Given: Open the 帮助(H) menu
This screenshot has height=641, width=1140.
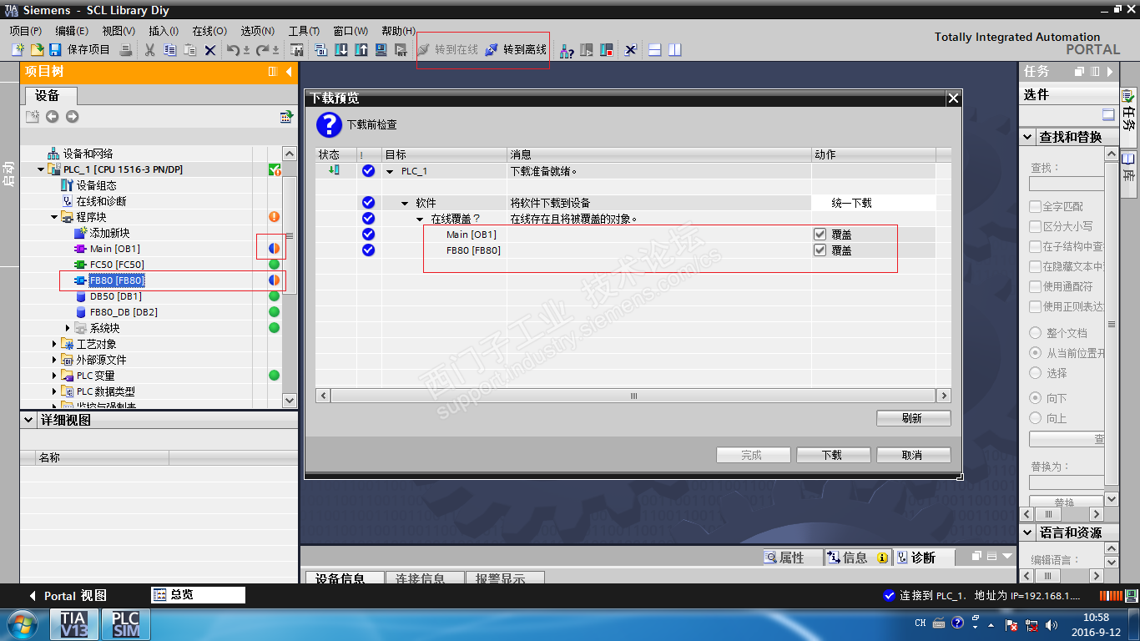Looking at the screenshot, I should 398,31.
